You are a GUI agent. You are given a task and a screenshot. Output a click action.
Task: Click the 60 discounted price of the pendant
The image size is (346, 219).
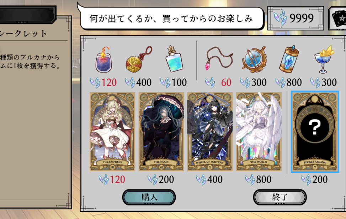pos(226,82)
